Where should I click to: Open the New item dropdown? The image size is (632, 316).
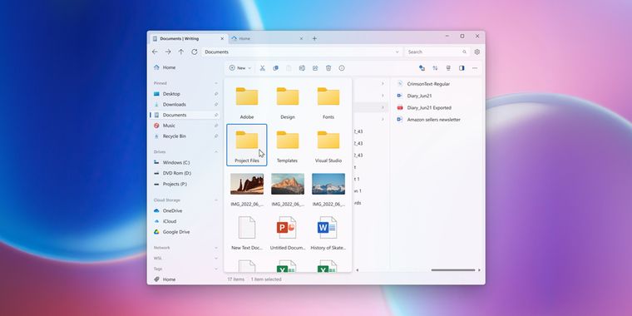coord(240,68)
